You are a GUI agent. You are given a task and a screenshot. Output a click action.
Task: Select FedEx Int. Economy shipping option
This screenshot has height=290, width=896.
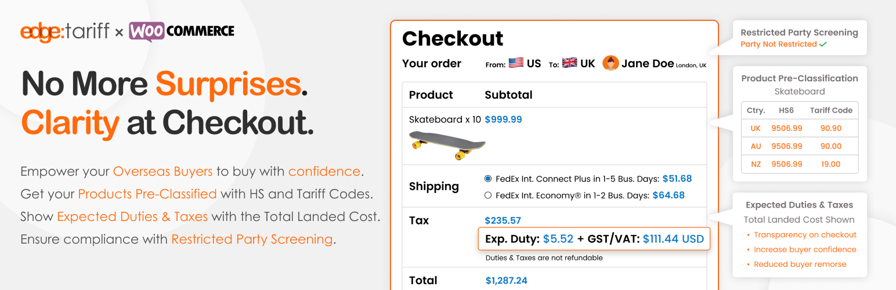[488, 195]
